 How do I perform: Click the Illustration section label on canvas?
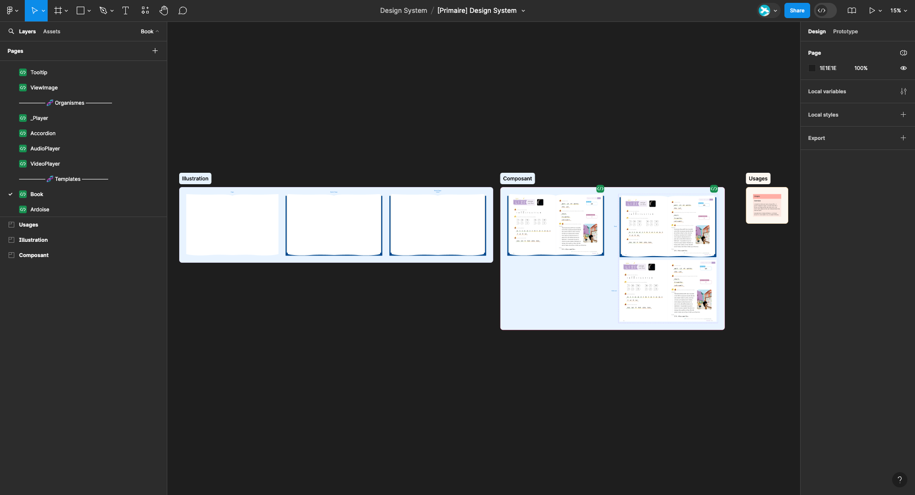(195, 178)
